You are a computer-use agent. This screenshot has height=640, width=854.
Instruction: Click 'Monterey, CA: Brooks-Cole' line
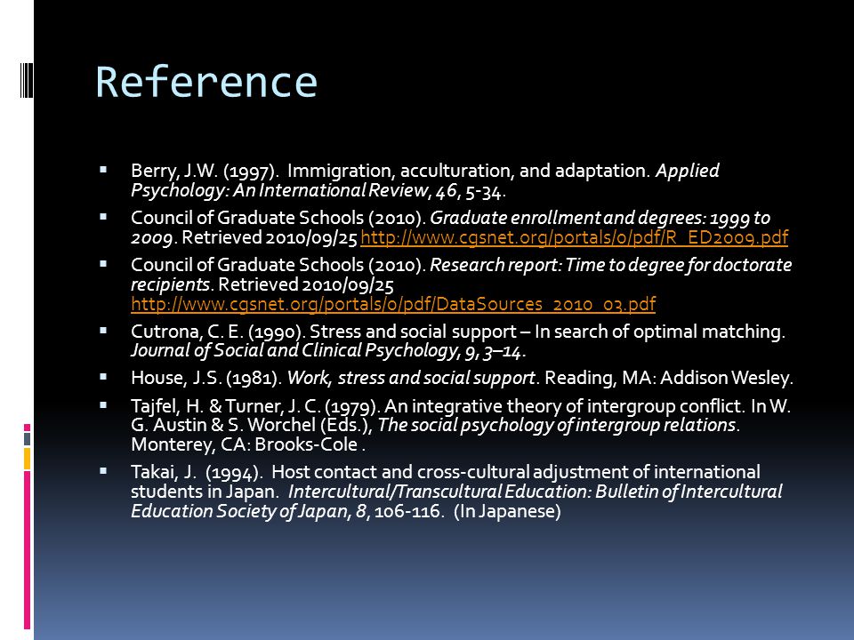248,445
